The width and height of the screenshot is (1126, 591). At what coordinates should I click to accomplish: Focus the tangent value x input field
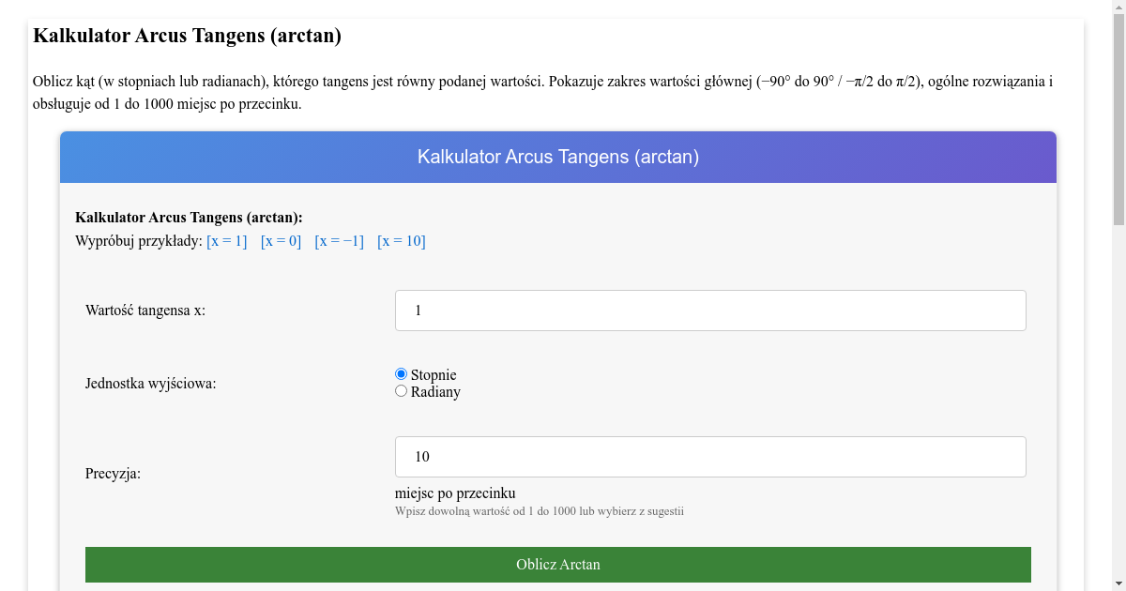click(x=710, y=311)
